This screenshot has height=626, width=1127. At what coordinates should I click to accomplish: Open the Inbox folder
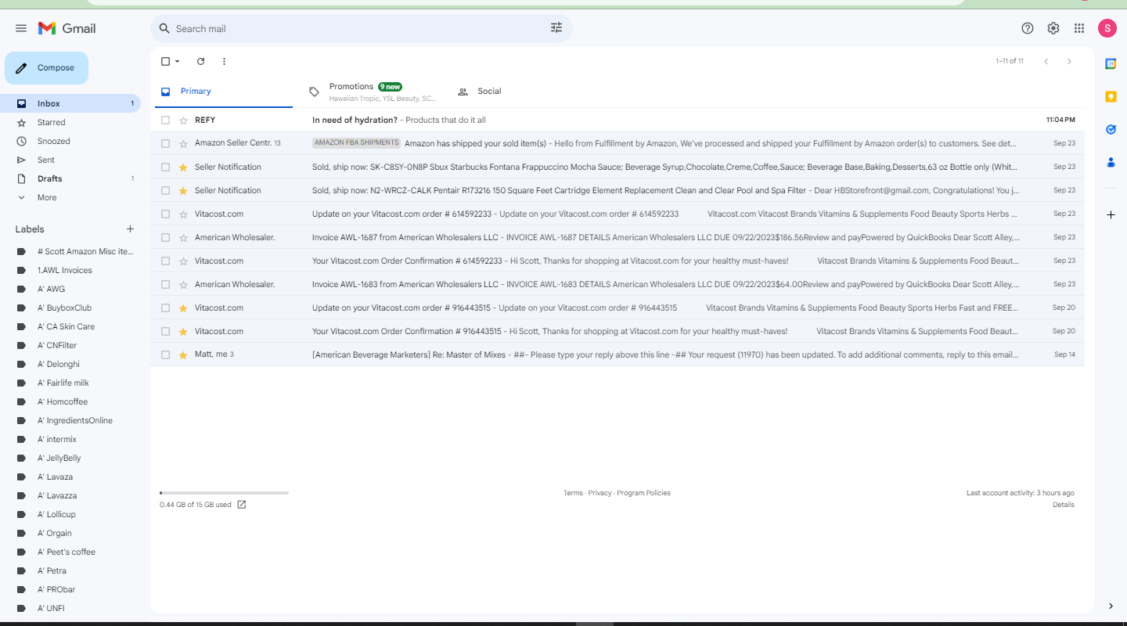point(70,103)
